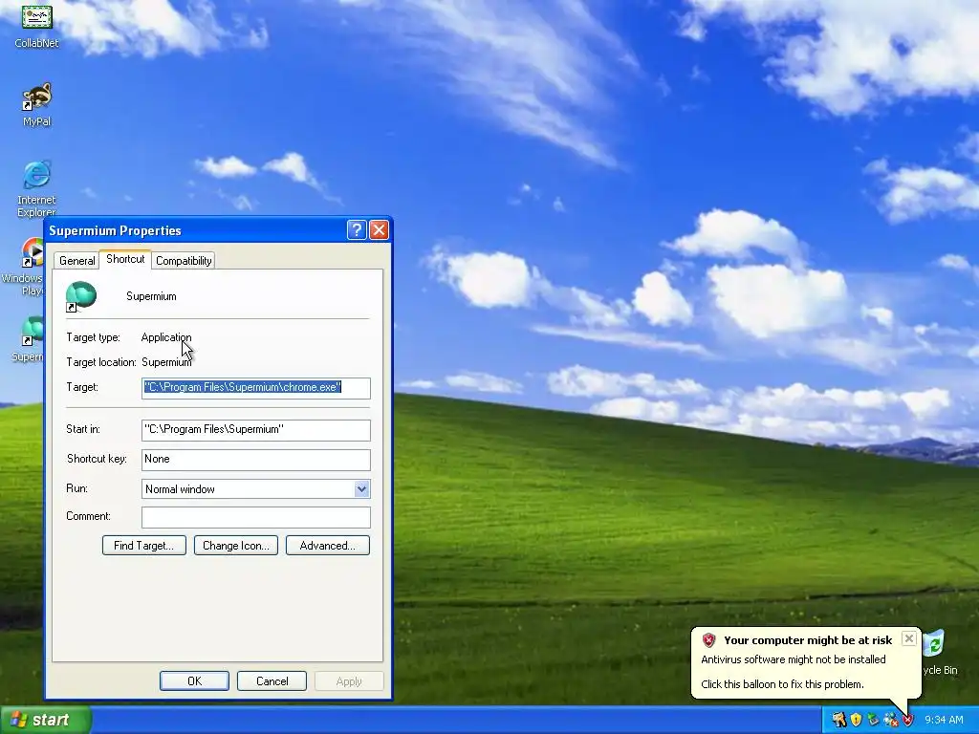
Task: Switch to the General tab
Action: click(76, 260)
